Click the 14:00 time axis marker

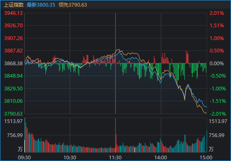click(x=161, y=158)
